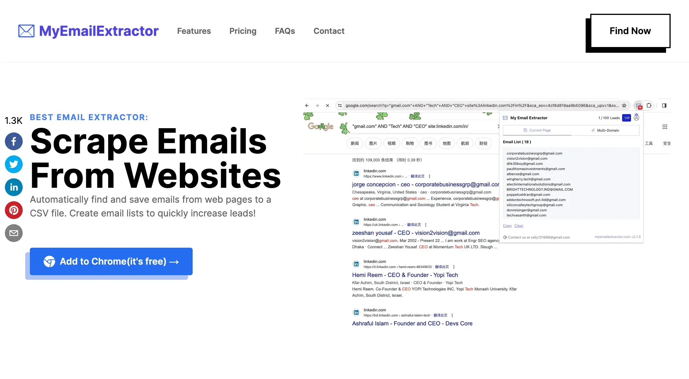
Task: Click the Clear link in email extractor panel
Action: pos(518,225)
